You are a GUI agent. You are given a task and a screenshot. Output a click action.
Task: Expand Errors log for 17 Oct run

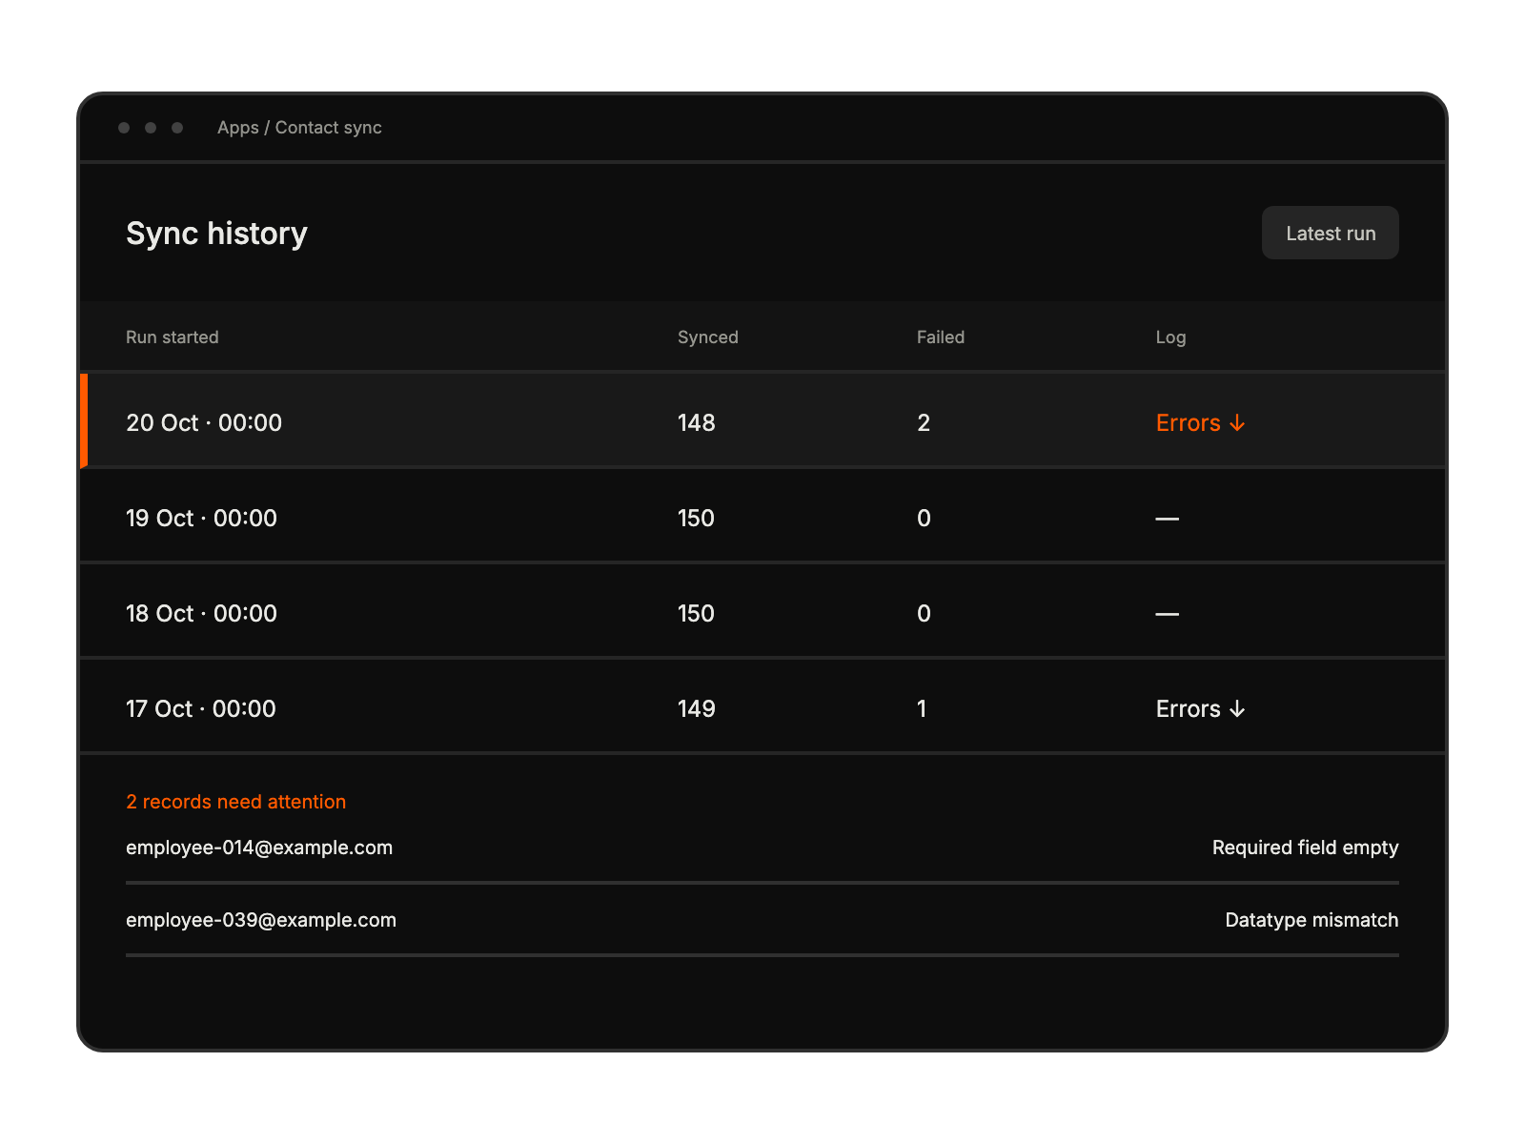(1200, 708)
